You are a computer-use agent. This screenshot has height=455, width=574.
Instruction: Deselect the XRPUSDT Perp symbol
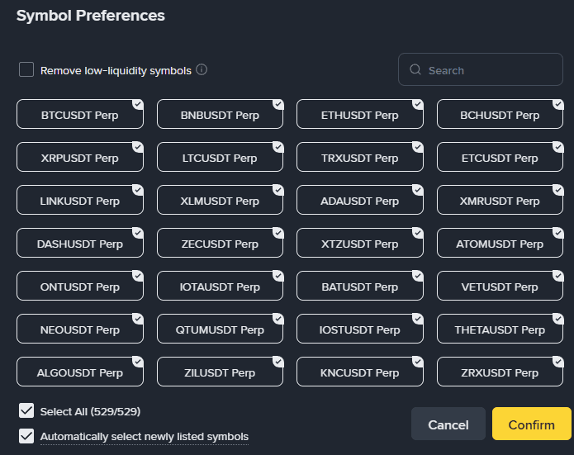(79, 159)
